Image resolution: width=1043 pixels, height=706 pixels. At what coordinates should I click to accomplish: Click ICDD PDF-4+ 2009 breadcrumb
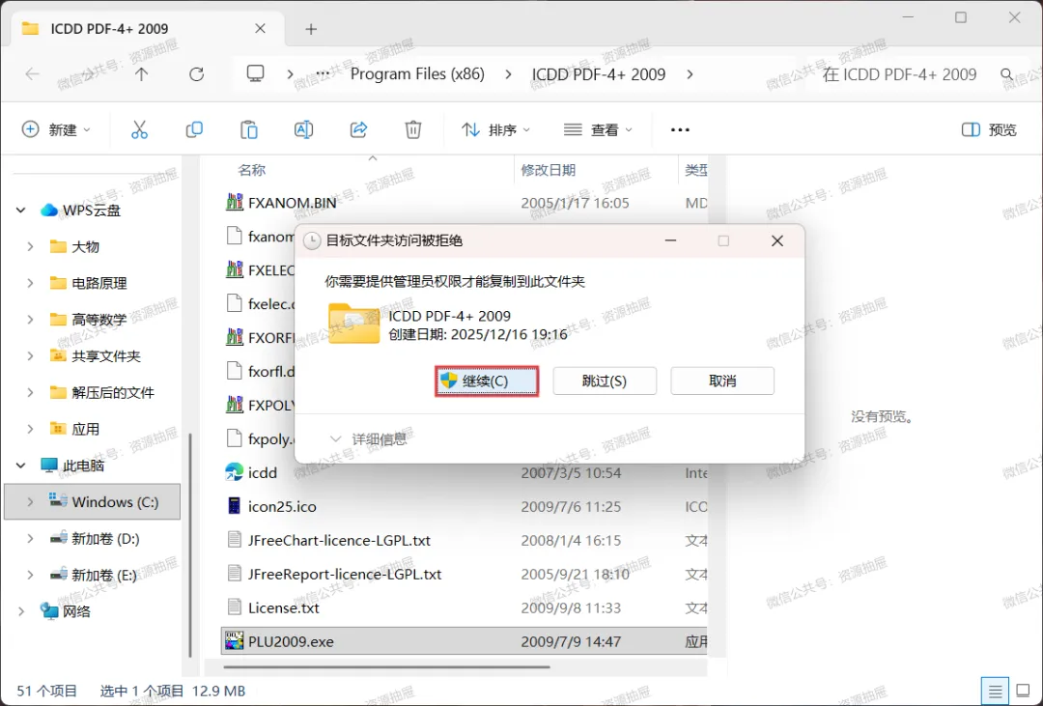click(599, 73)
